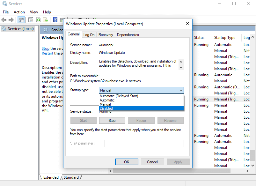Screen dimensions: 256x186
Task: Switch to the Extended view tab
Action: tap(51, 177)
